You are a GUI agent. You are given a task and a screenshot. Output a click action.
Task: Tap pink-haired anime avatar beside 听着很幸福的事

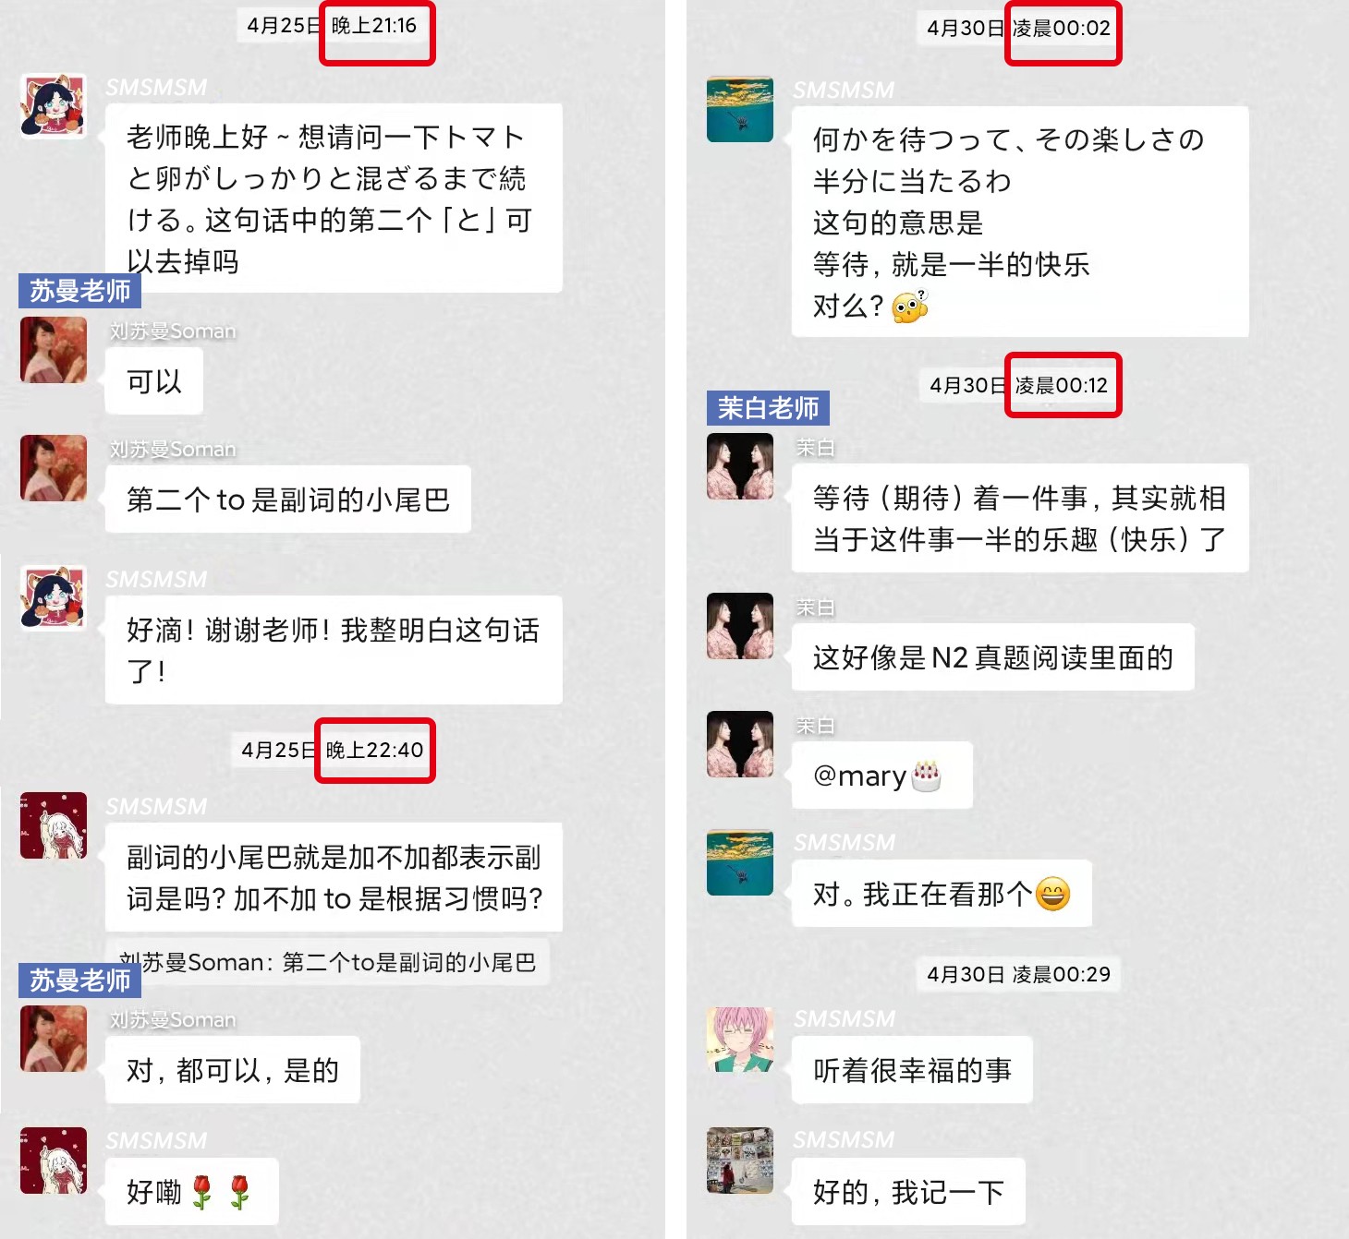point(740,1040)
